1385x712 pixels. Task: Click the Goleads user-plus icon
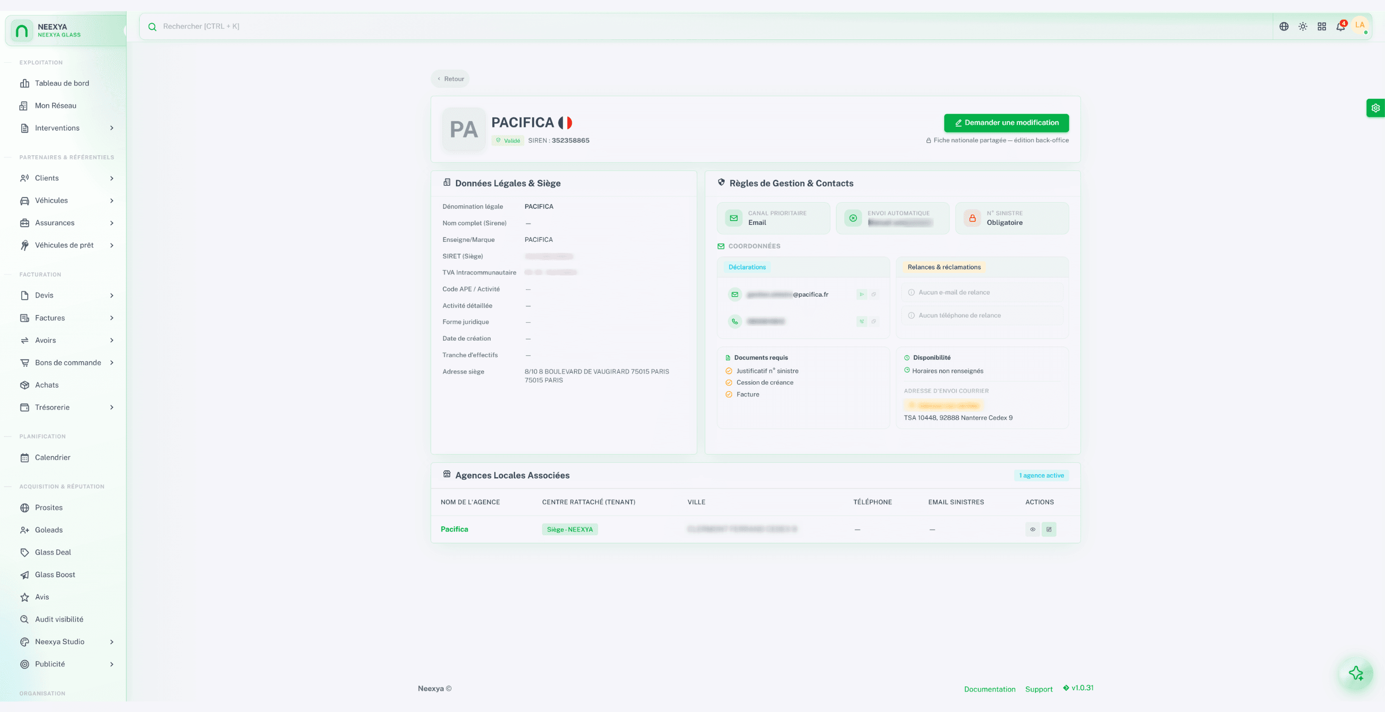click(25, 531)
